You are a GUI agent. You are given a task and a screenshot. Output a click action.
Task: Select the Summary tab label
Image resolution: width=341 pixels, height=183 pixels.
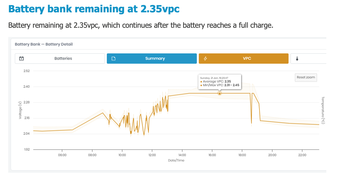(x=155, y=59)
